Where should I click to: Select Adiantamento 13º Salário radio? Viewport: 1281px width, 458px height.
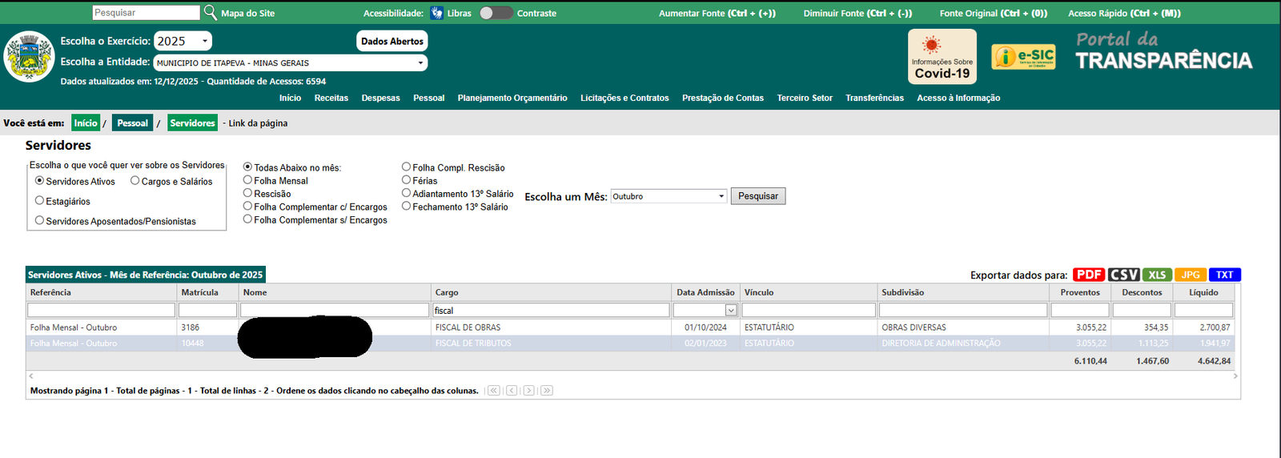(406, 193)
